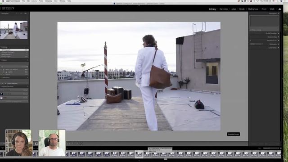Click the main rooftop photo preview
Viewport: 288px width, 162px height.
pos(139,76)
